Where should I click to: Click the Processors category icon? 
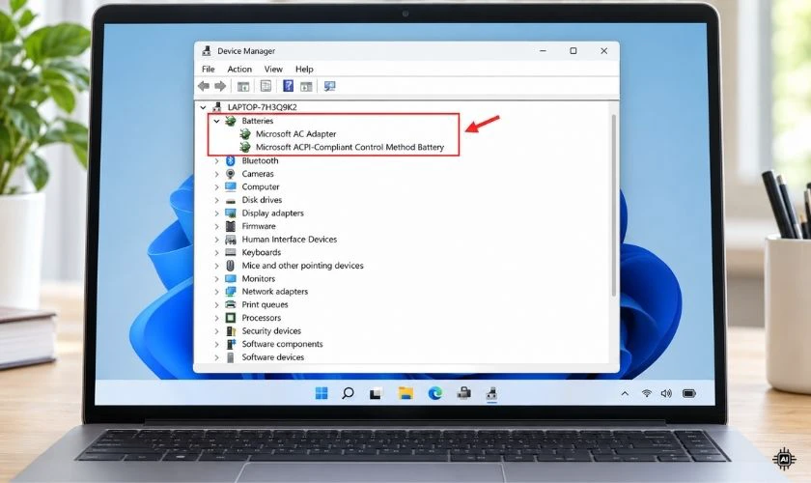pyautogui.click(x=231, y=318)
